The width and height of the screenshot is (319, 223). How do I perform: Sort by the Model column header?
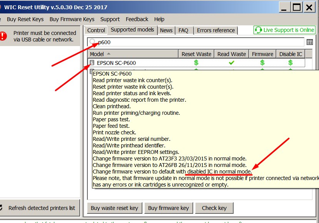coord(133,54)
